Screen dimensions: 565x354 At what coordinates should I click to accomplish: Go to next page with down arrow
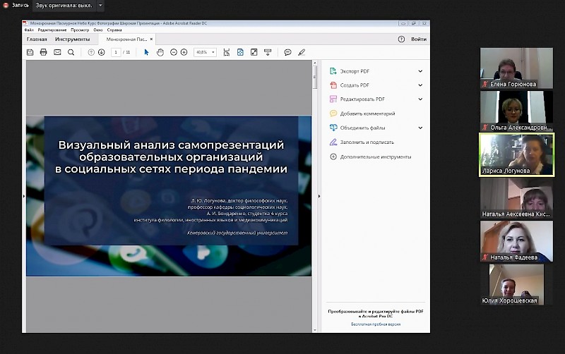pos(102,52)
